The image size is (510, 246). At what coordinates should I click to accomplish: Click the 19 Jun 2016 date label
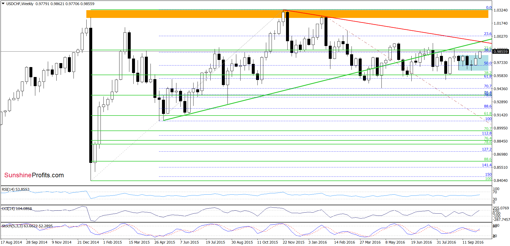point(422,242)
